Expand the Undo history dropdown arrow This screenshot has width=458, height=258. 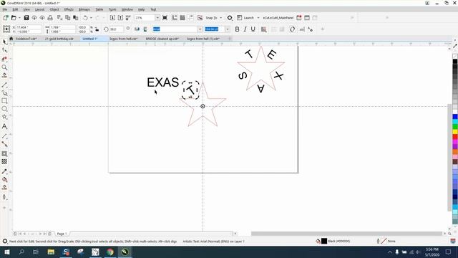point(91,18)
